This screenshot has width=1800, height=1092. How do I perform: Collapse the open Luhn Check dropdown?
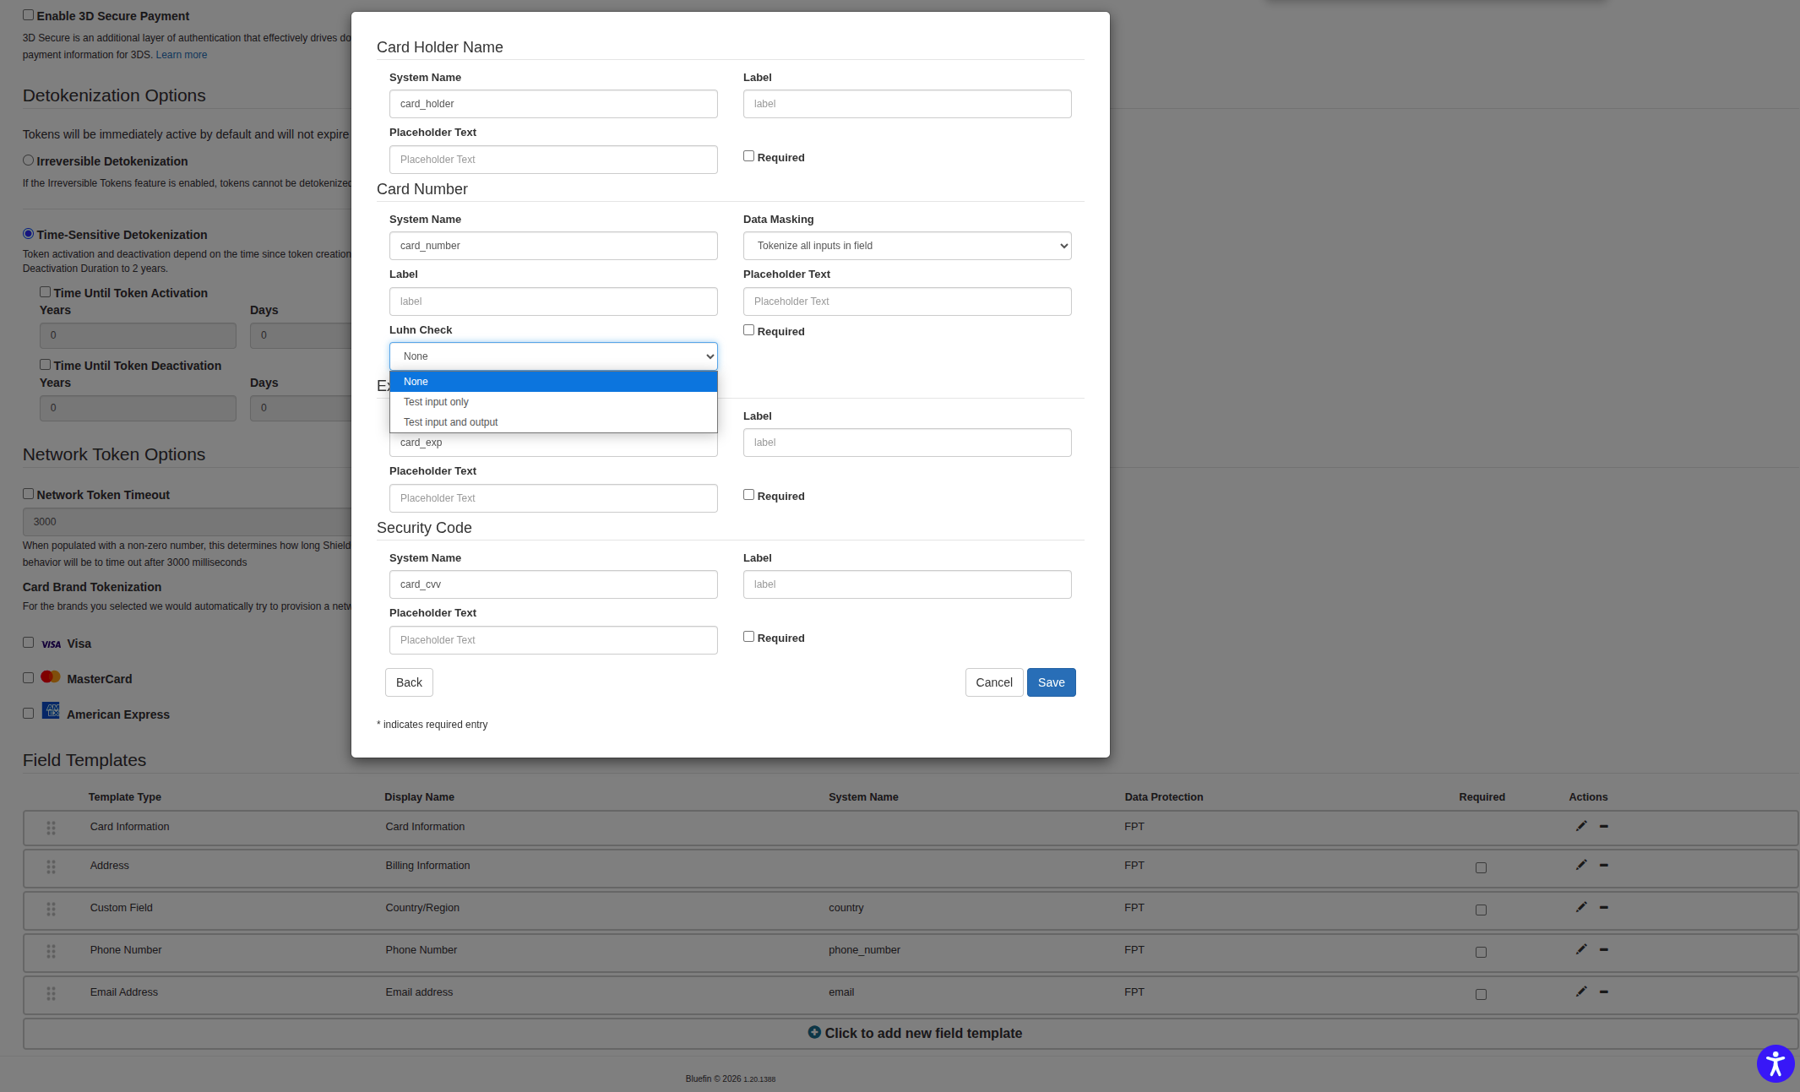click(552, 356)
